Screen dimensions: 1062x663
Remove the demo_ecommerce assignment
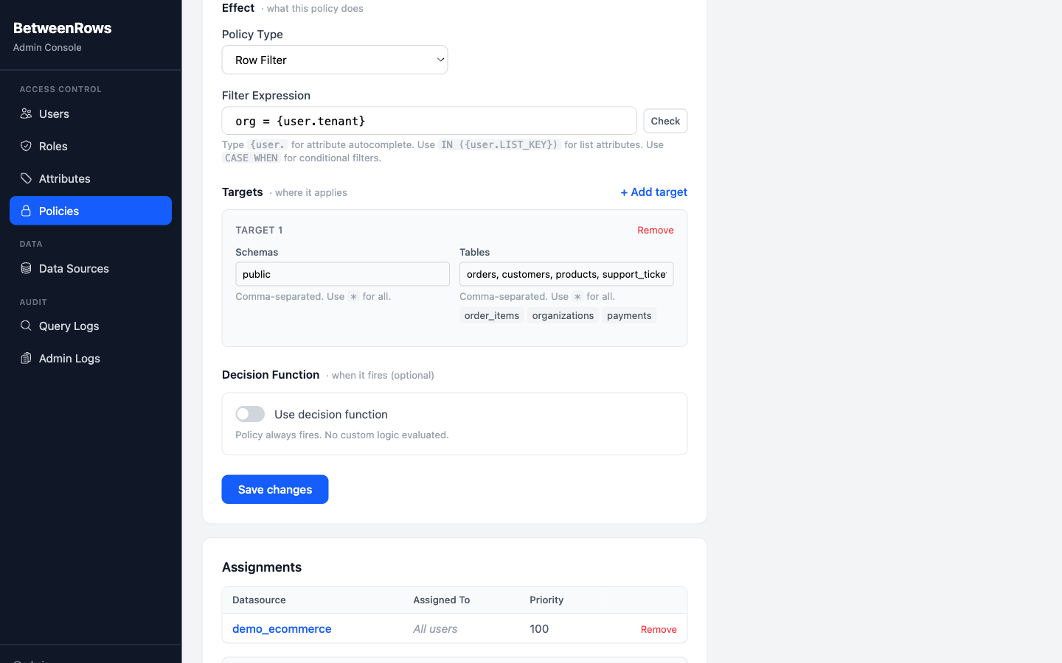[x=658, y=629]
